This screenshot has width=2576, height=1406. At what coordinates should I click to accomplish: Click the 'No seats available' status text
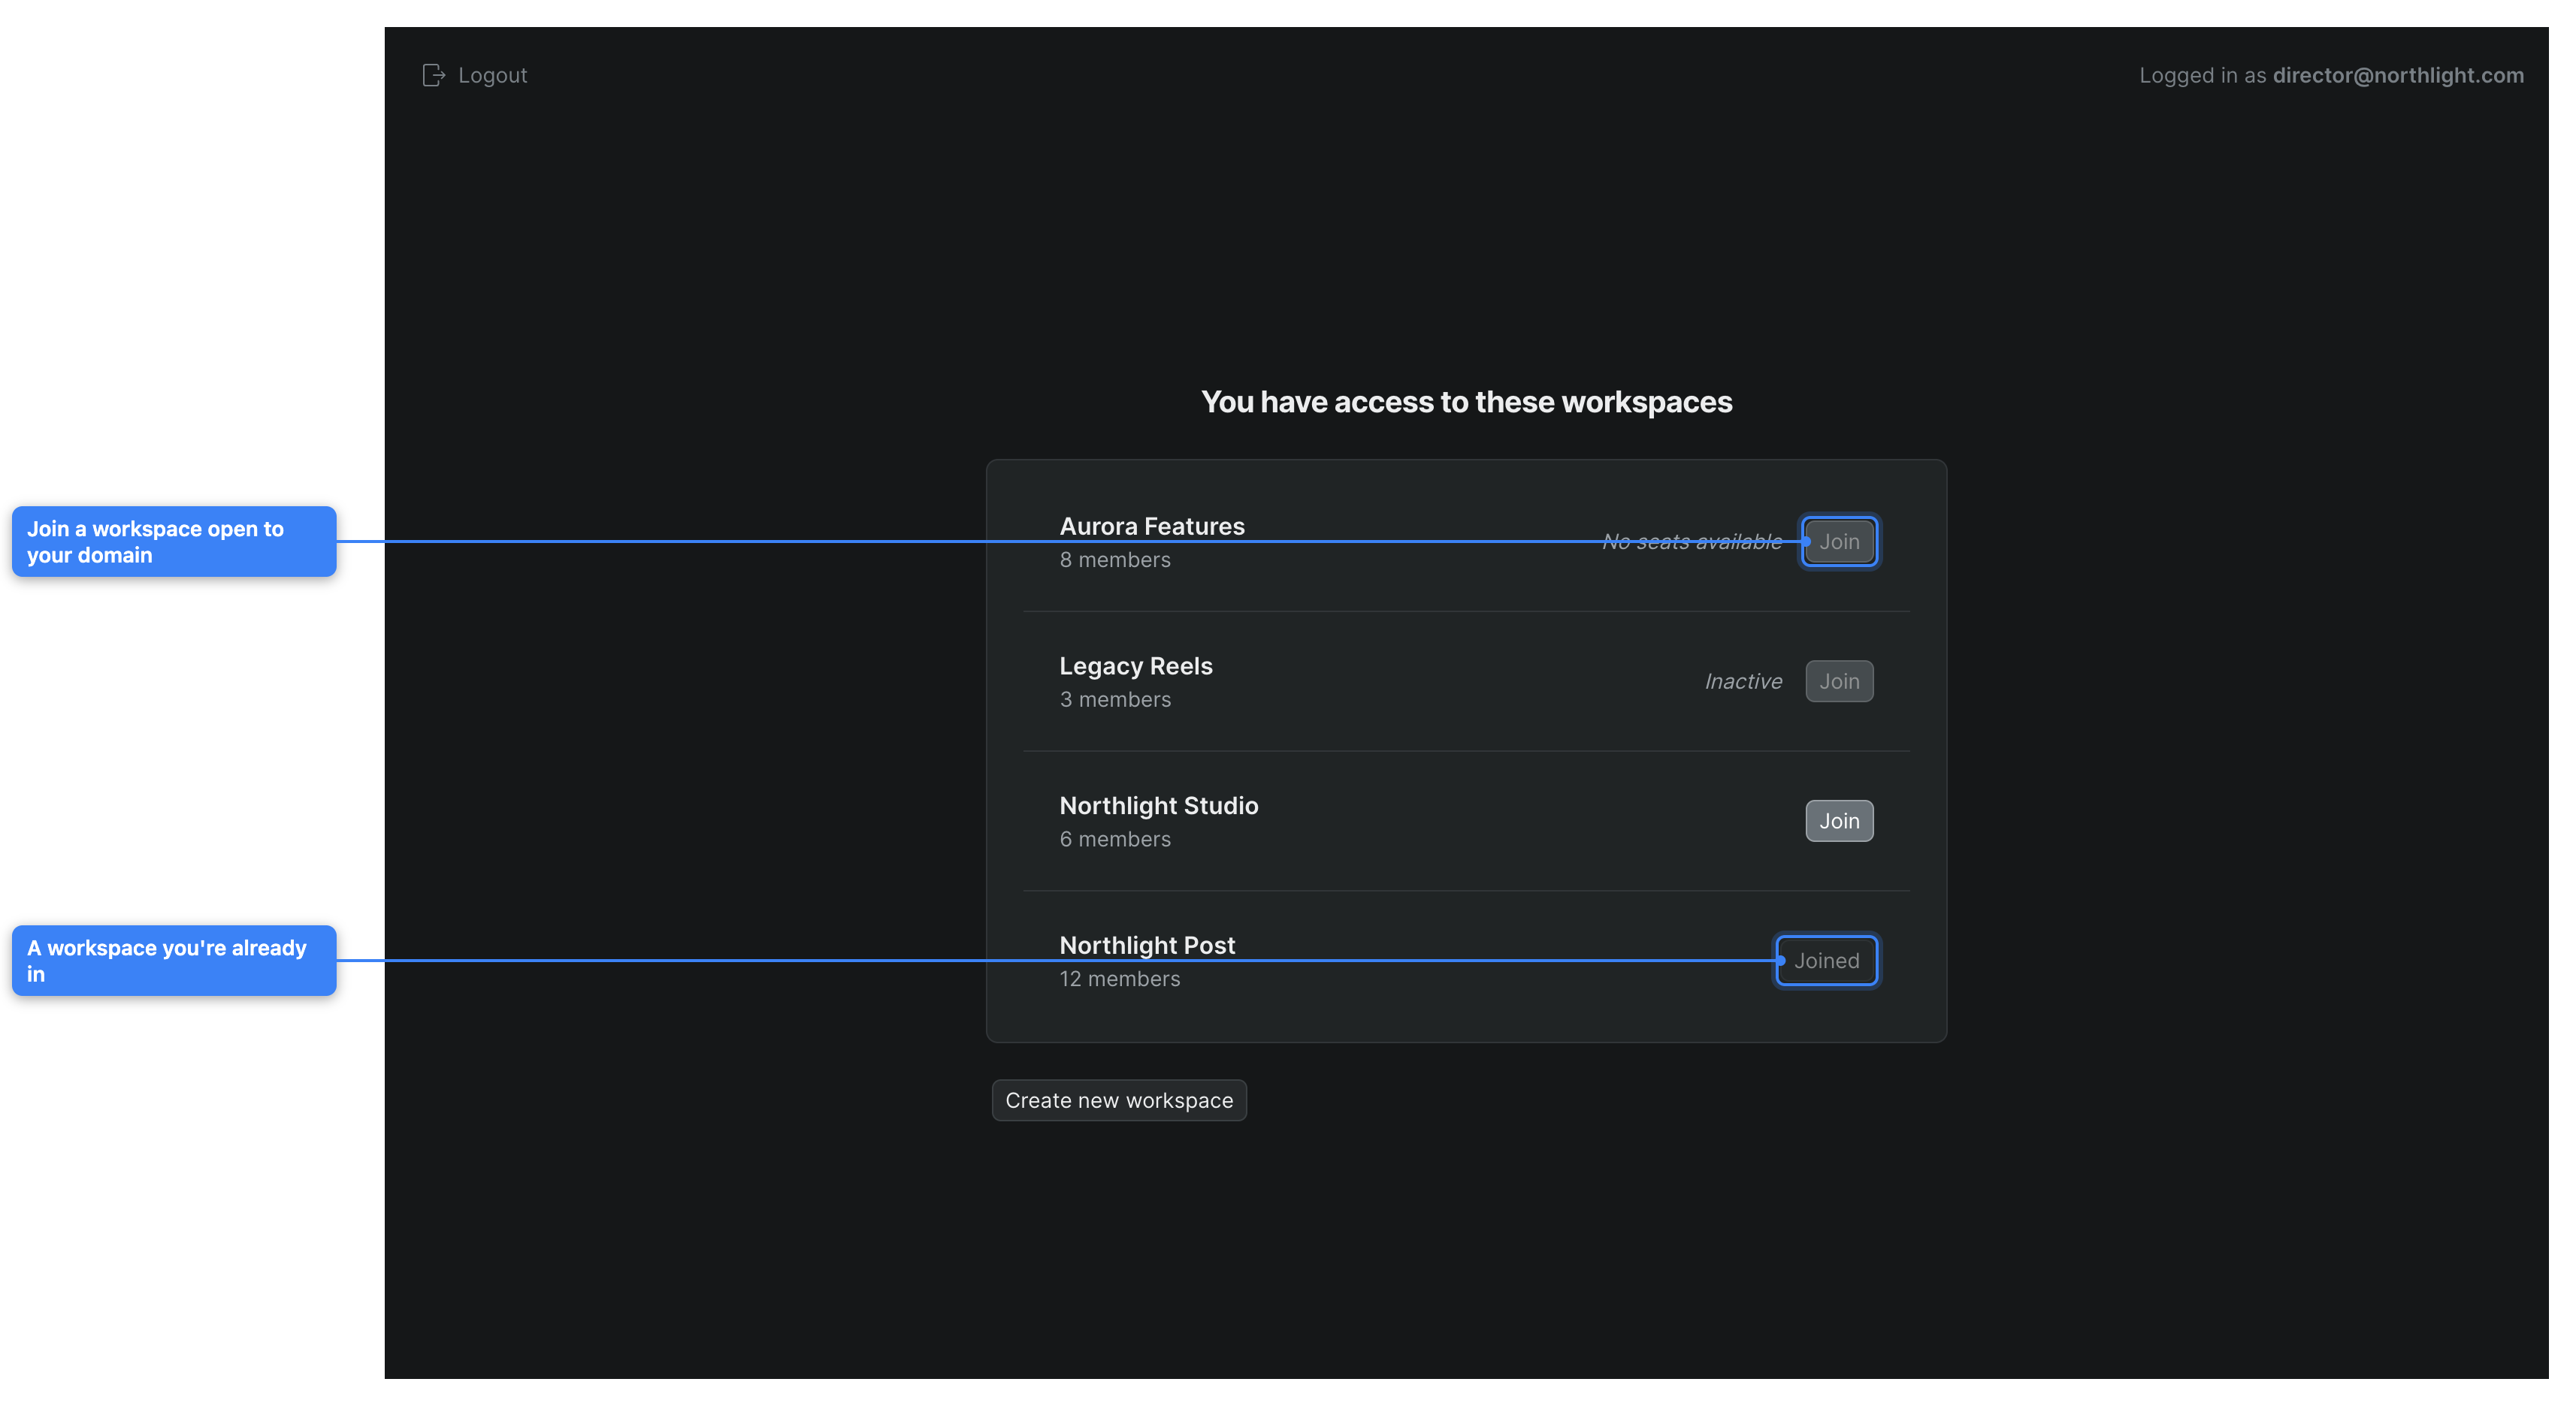coord(1692,542)
